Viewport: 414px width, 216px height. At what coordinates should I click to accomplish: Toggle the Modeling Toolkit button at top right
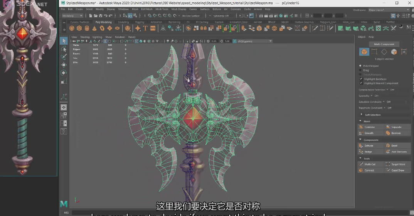click(x=393, y=16)
